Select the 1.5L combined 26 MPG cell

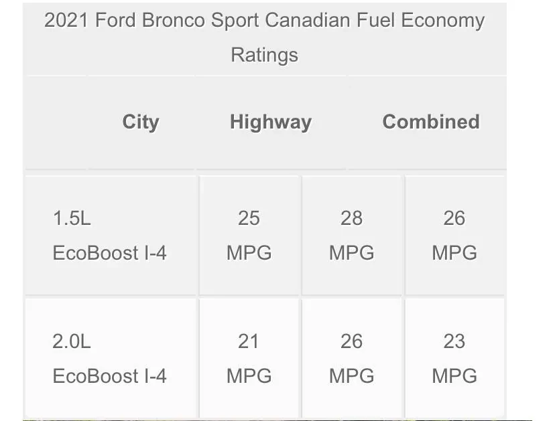point(454,235)
